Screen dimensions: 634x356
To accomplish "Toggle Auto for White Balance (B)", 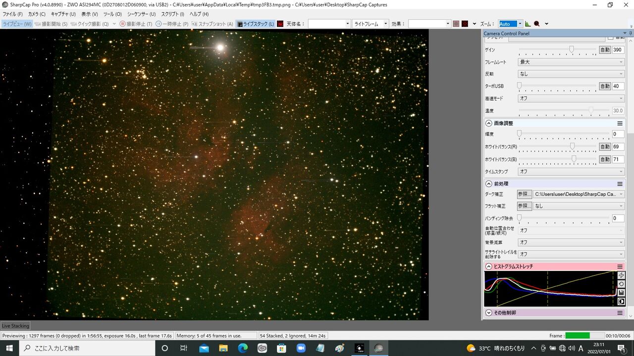I will click(605, 159).
